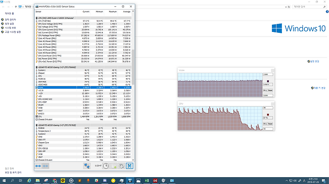The width and height of the screenshot is (329, 184).
Task: Select the CPU Package Power (SMU) row
Action: click(83, 36)
